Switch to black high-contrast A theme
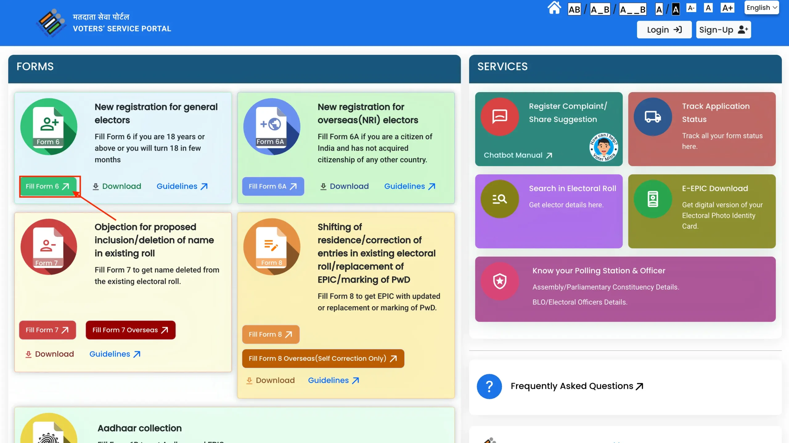 coord(676,10)
